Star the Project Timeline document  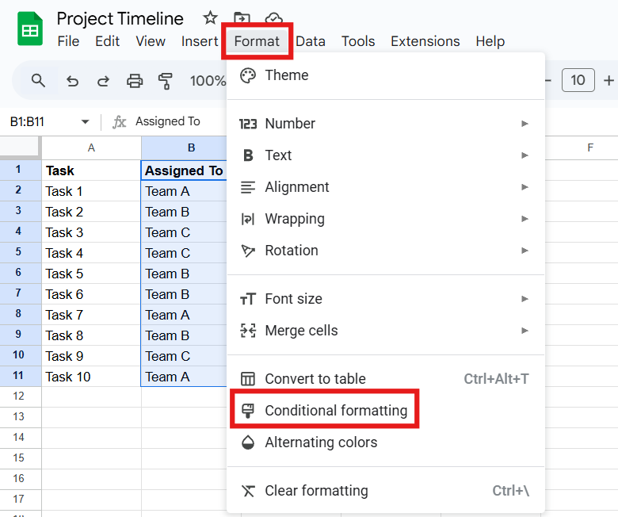coord(210,18)
